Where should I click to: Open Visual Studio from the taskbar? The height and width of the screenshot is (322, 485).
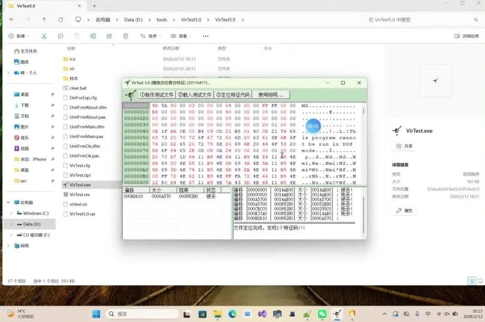click(x=262, y=314)
